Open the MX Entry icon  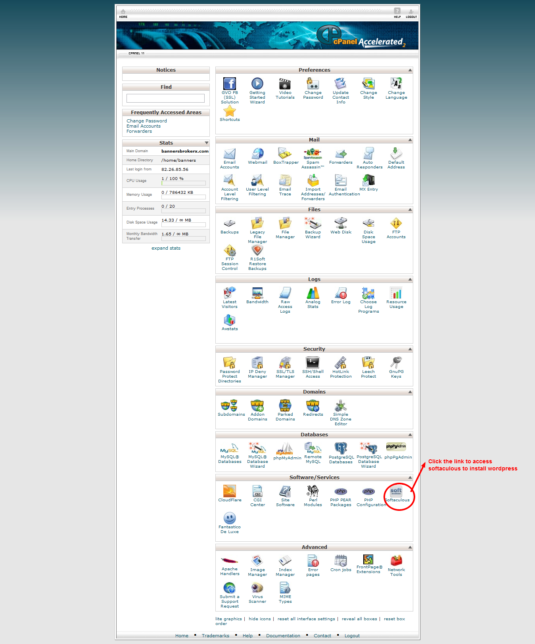(368, 181)
